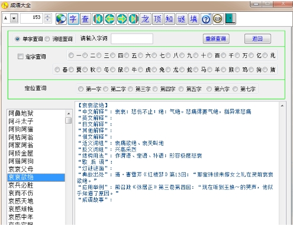Go to previous idiom with left arrow
Image resolution: width=293 pixels, height=226 pixels.
click(110, 19)
